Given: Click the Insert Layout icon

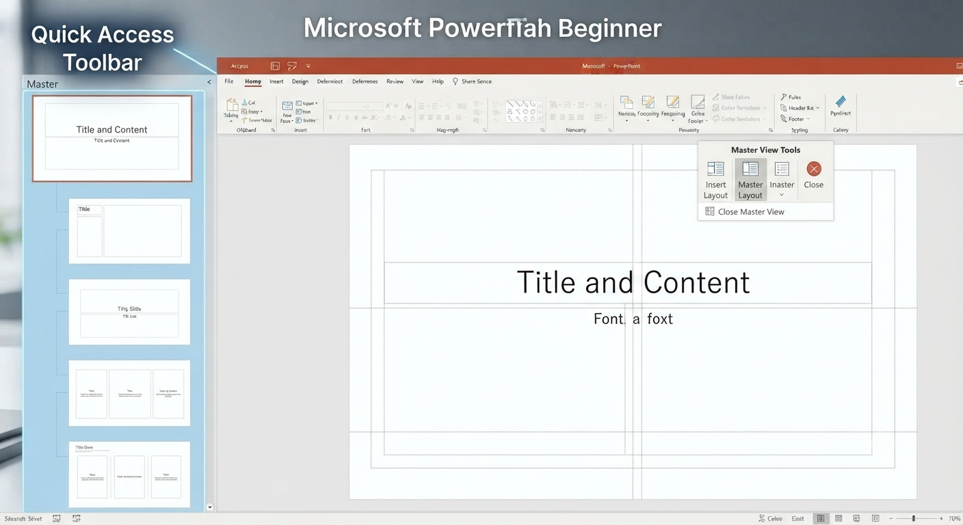Looking at the screenshot, I should coord(715,169).
